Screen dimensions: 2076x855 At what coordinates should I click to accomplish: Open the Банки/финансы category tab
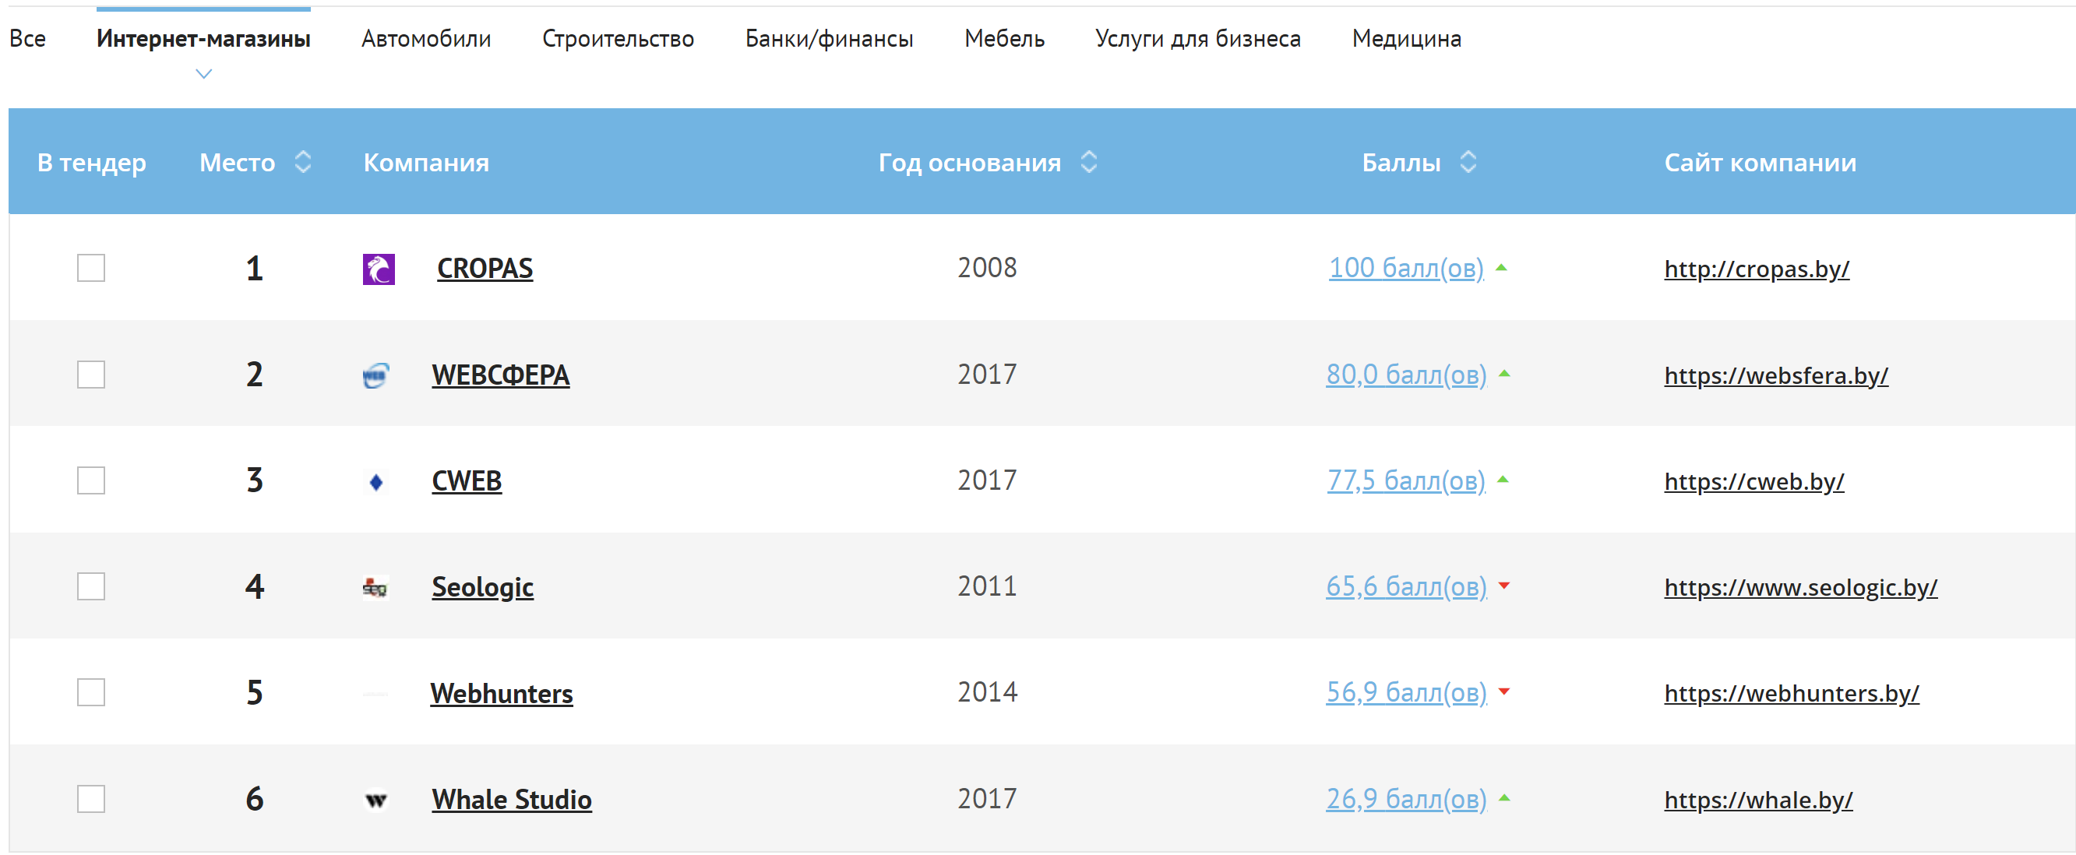[x=829, y=39]
